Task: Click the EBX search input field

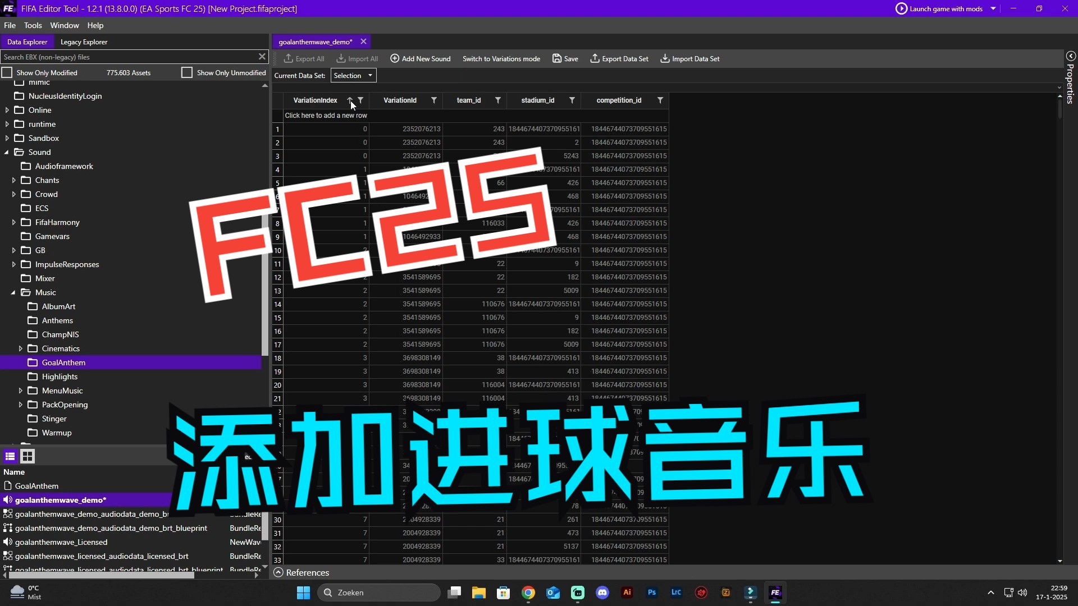Action: click(128, 57)
